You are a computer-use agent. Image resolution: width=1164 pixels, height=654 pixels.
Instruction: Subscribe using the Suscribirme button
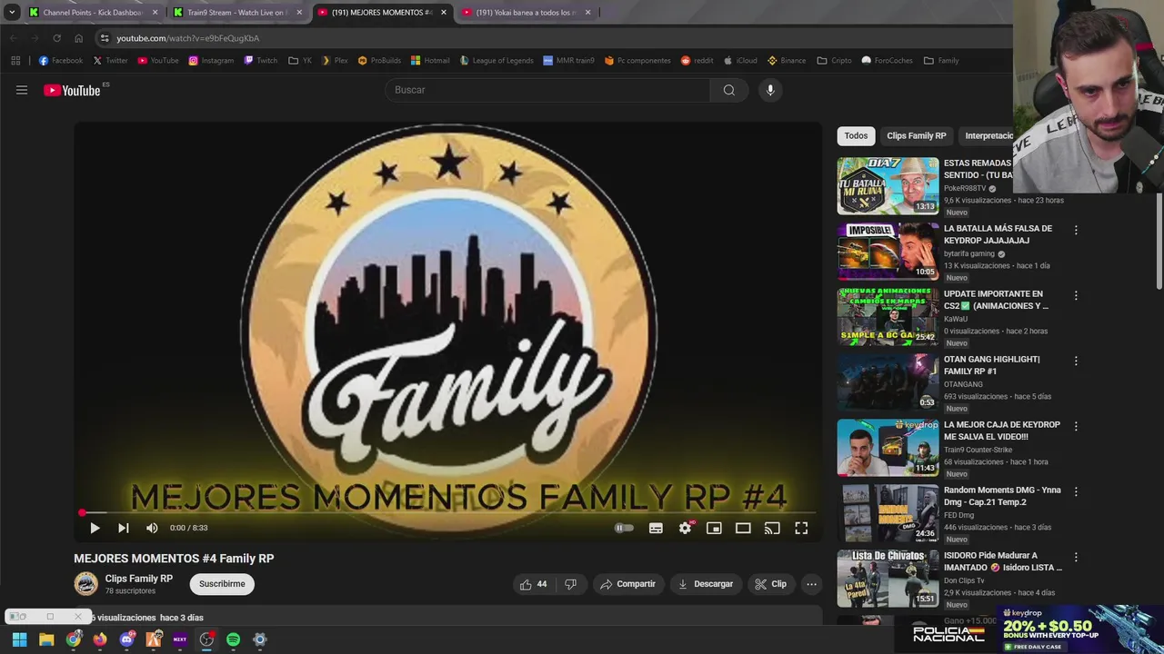[x=222, y=584]
